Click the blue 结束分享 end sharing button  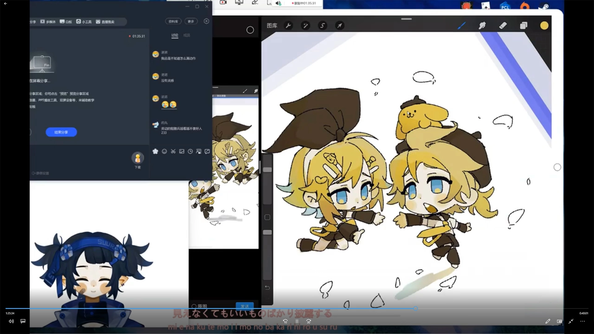click(61, 132)
